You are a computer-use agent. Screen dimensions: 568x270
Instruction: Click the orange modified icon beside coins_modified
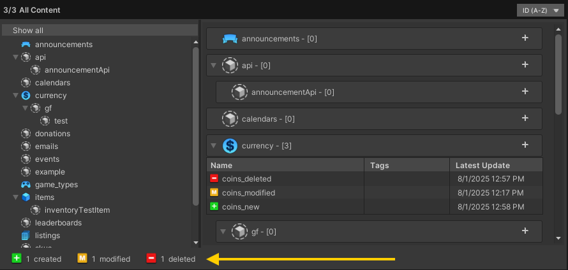[214, 193]
